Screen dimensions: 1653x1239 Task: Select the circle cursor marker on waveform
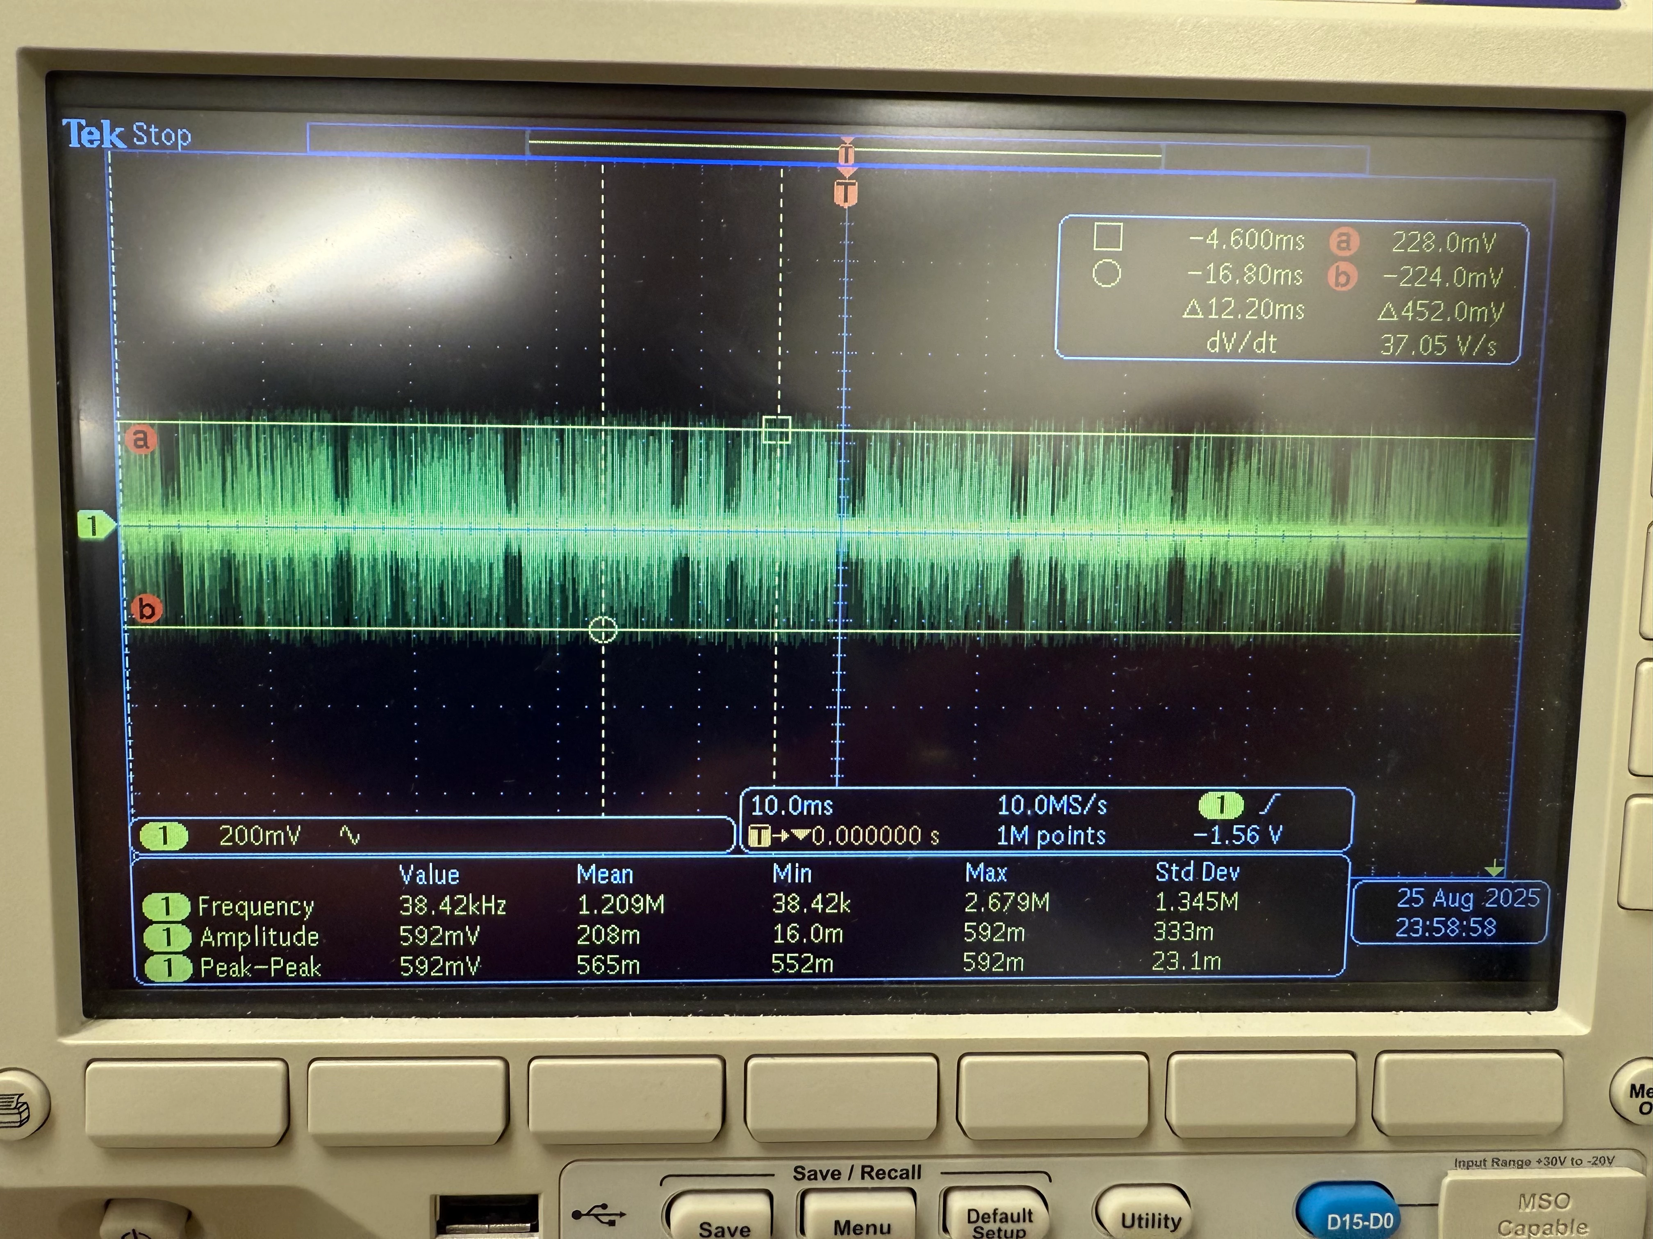tap(603, 630)
